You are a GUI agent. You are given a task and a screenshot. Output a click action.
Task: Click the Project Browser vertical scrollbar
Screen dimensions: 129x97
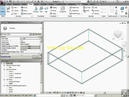click(x=41, y=78)
